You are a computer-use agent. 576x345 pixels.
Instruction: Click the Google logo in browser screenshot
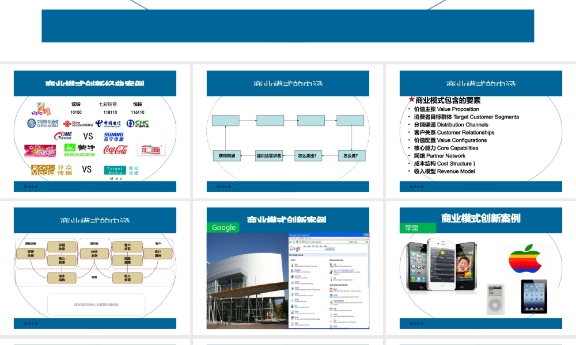295,248
